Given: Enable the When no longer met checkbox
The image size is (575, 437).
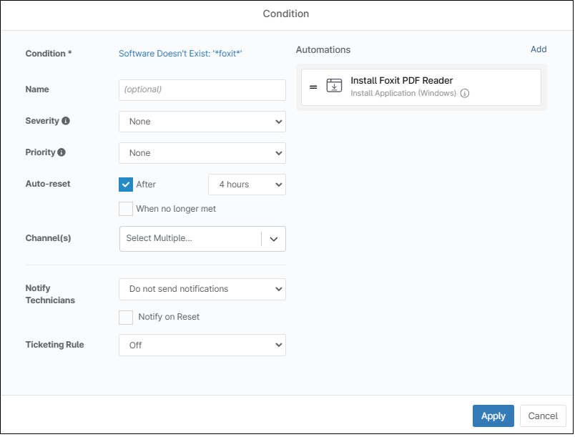Looking at the screenshot, I should (x=126, y=209).
